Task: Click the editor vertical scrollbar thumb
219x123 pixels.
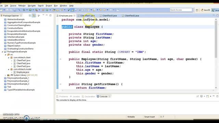Action: [x=216, y=39]
